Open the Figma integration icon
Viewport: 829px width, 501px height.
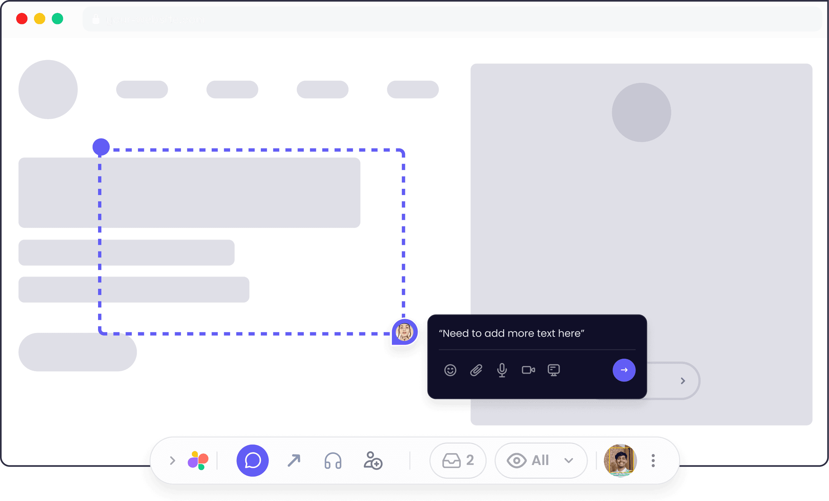tap(198, 461)
